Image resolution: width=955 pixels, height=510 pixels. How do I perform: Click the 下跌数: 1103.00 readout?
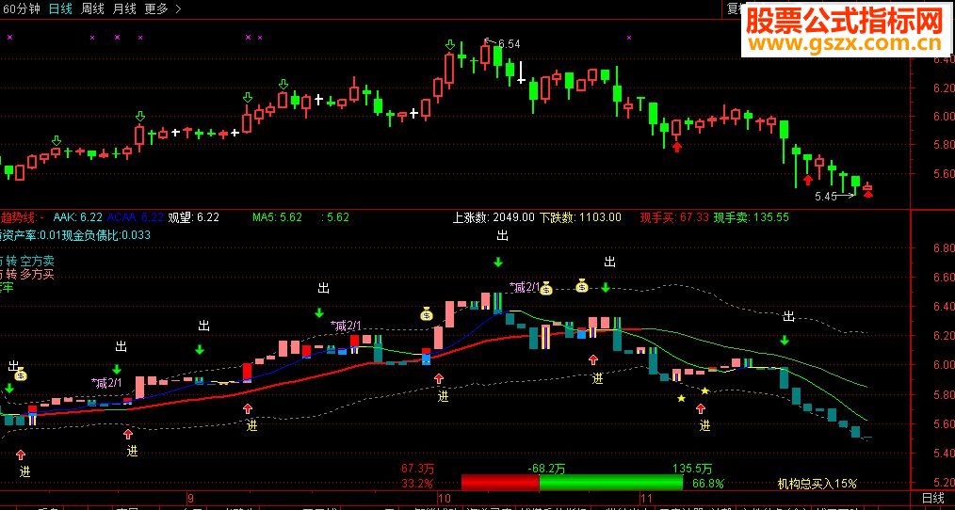point(580,216)
